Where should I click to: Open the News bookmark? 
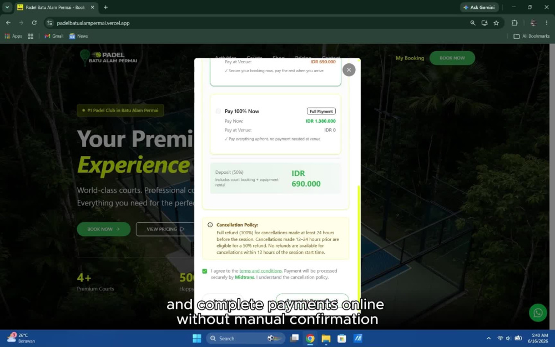[79, 36]
